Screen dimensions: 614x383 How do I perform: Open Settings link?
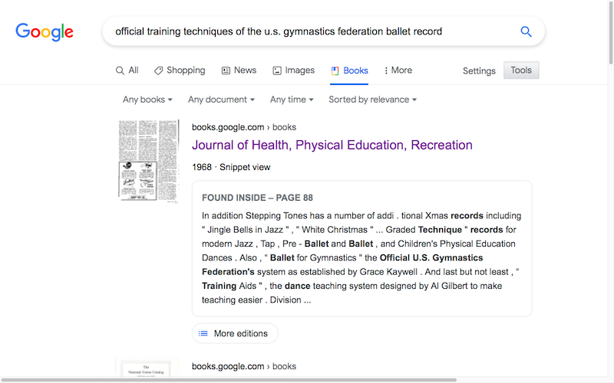pos(479,71)
